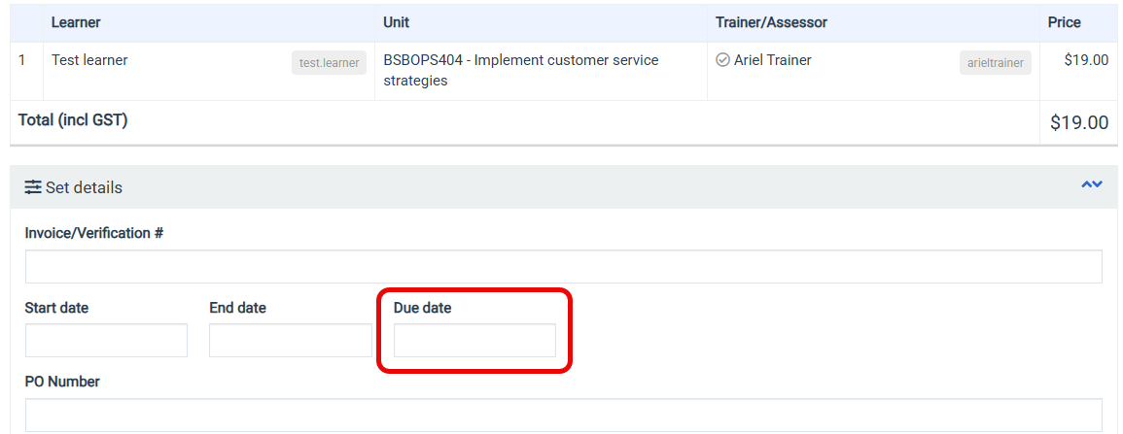Click the Total (incl GST) amount
Screen dimensions: 1123x434
[x=1079, y=122]
